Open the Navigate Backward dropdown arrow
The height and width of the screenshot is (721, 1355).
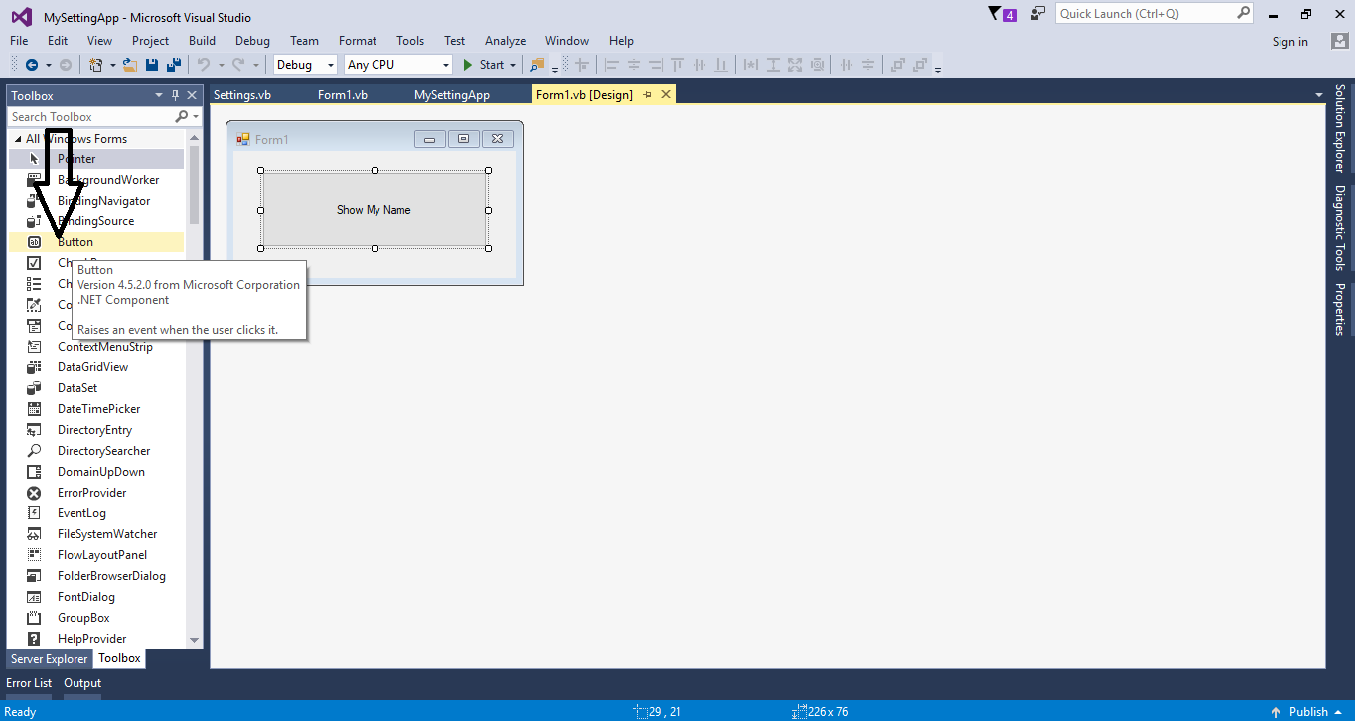[x=48, y=65]
